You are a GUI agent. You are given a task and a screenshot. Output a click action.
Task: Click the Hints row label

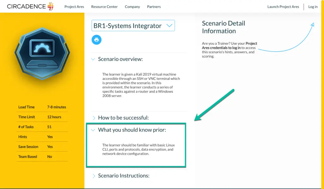click(22, 137)
